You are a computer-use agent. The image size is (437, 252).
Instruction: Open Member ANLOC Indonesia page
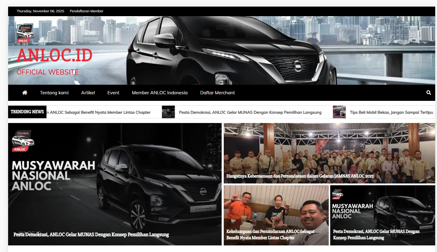(160, 93)
